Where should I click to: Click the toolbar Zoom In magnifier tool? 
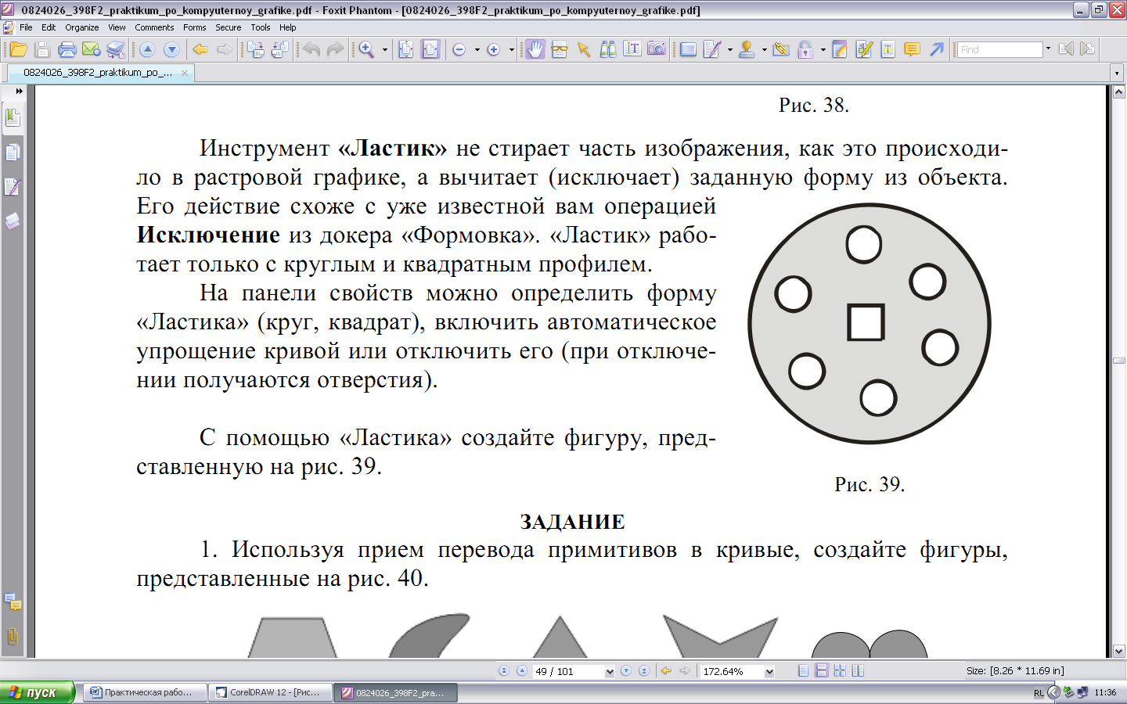[366, 49]
